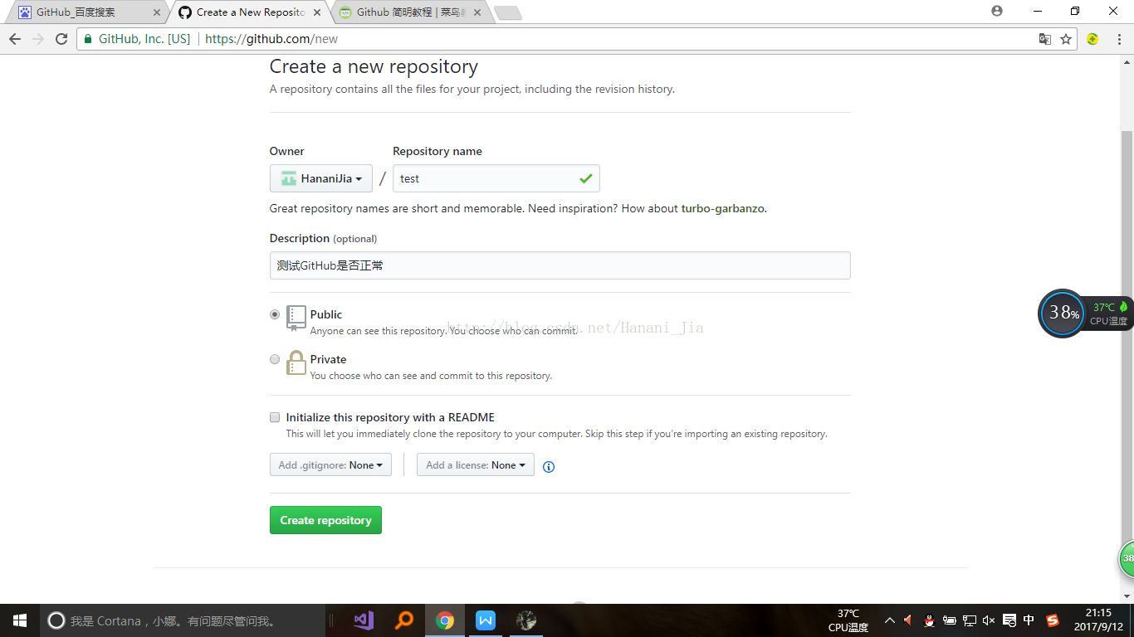Click the muted volume tray icon
The width and height of the screenshot is (1134, 637).
pos(988,620)
